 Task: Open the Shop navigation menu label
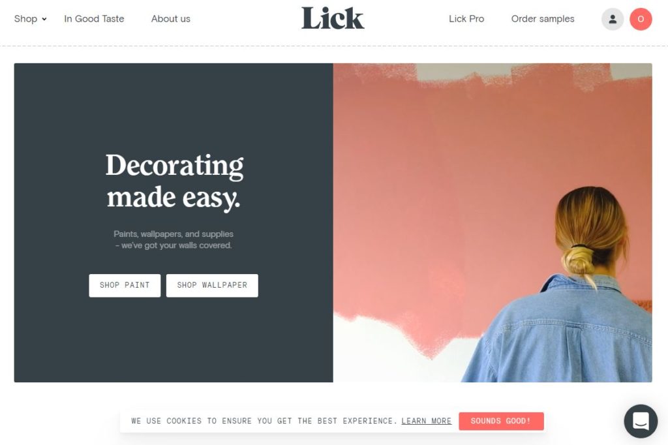click(25, 19)
